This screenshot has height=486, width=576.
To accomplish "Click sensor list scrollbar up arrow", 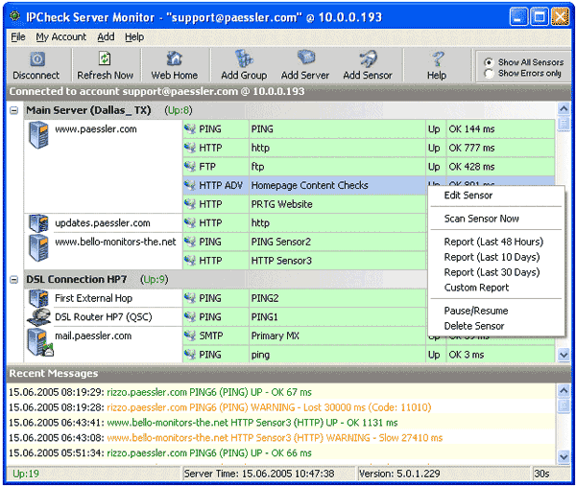I will pyautogui.click(x=564, y=108).
